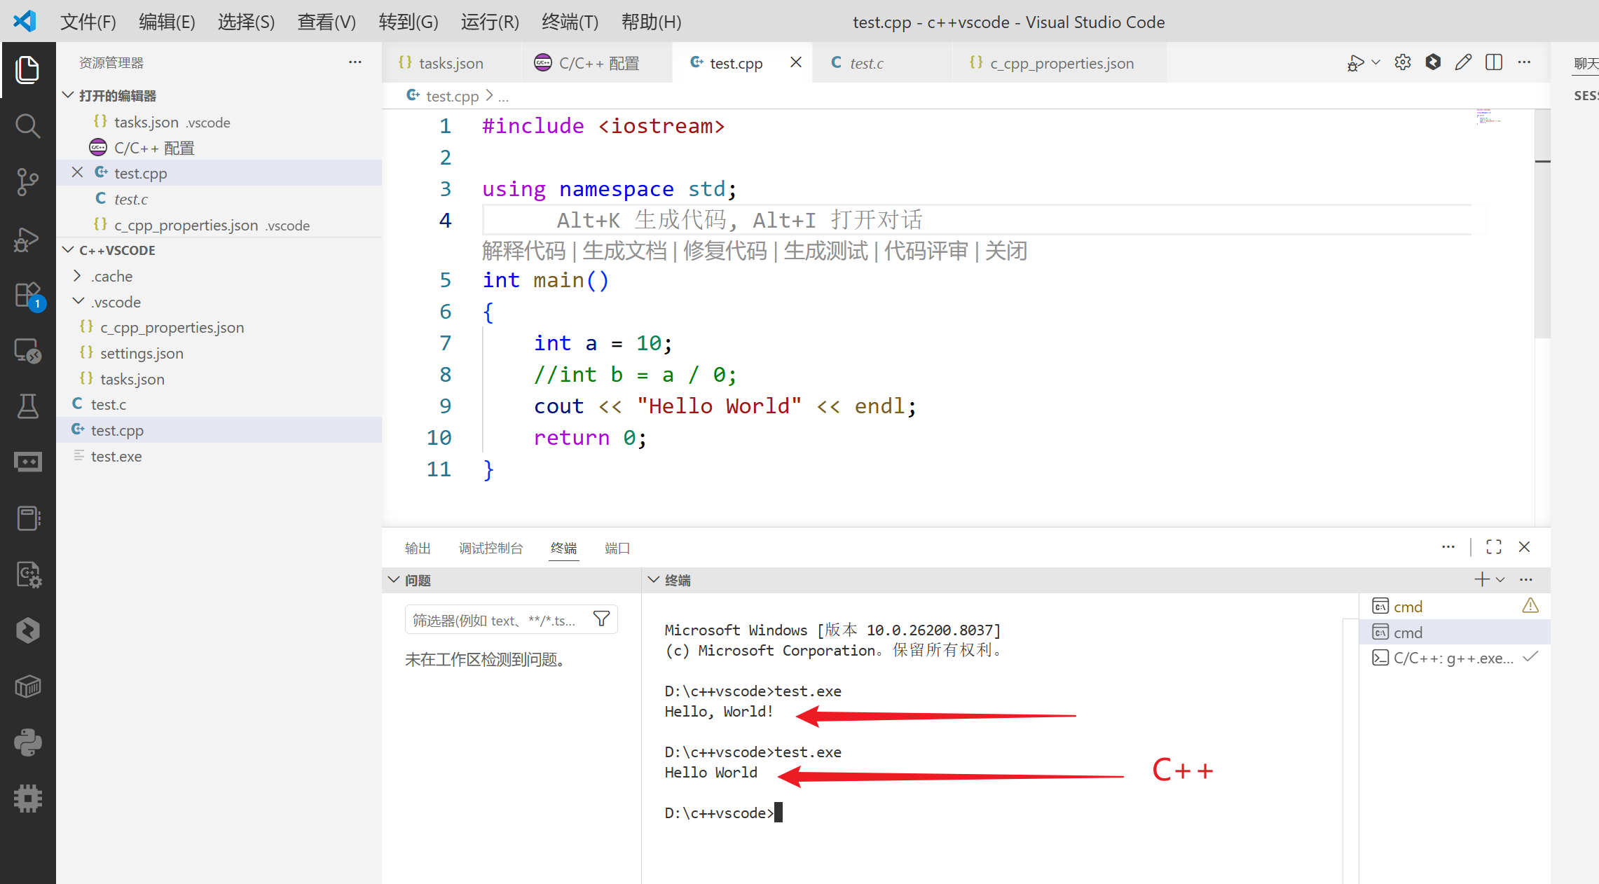Select test.exe in the file tree

116,456
